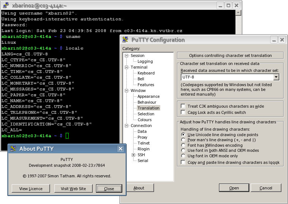Click the Close button in About PuTTY

109,189
